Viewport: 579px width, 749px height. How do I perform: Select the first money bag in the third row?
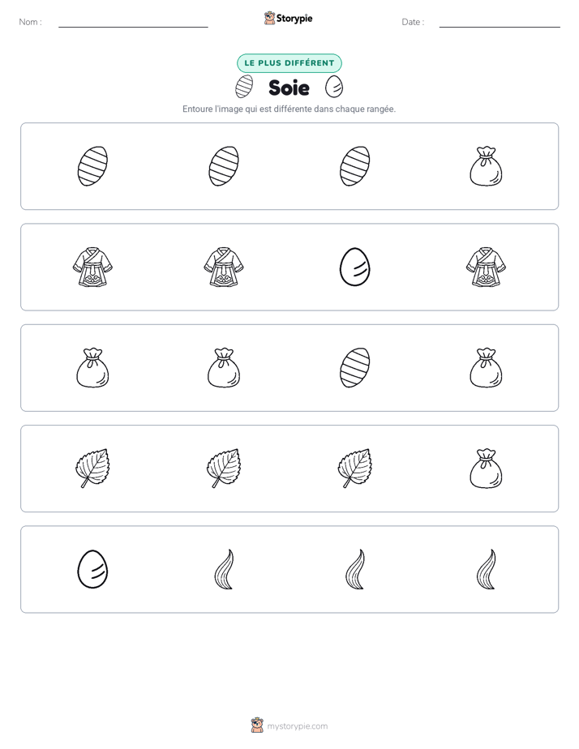click(x=92, y=368)
